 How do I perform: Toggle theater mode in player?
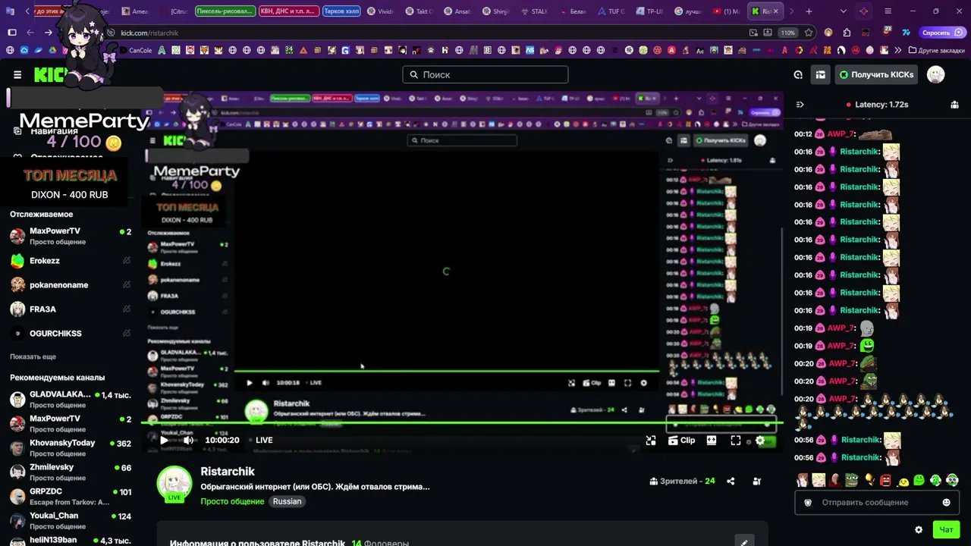point(712,440)
